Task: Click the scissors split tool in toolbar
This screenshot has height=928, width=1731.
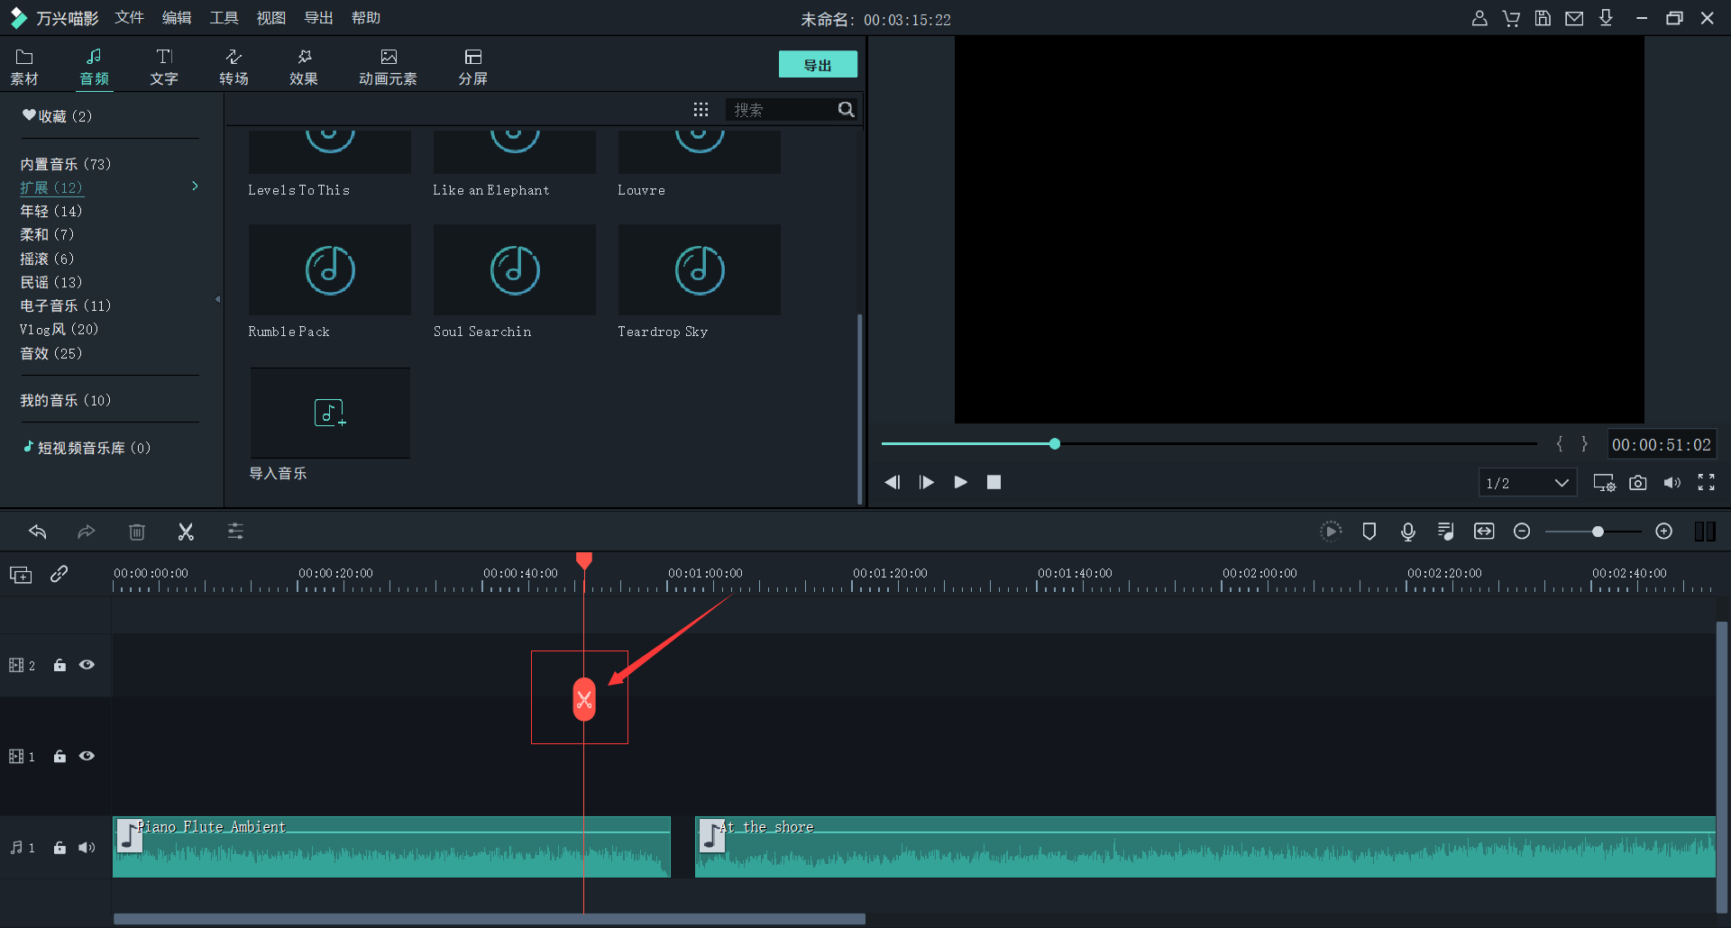Action: coord(186,532)
